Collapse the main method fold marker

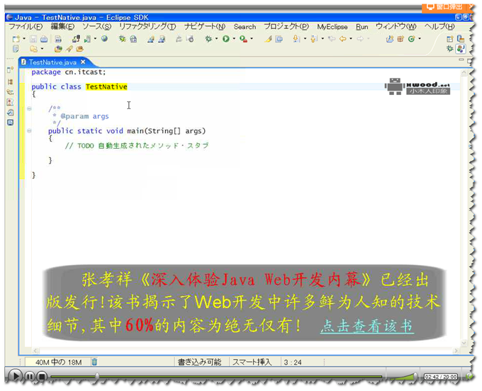pyautogui.click(x=29, y=131)
